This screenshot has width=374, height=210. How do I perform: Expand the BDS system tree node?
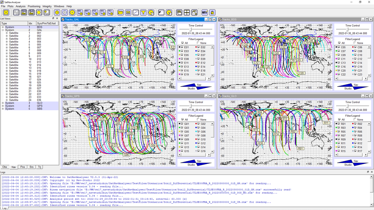(x=3, y=27)
